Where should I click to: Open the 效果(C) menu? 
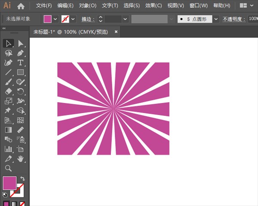pyautogui.click(x=154, y=6)
